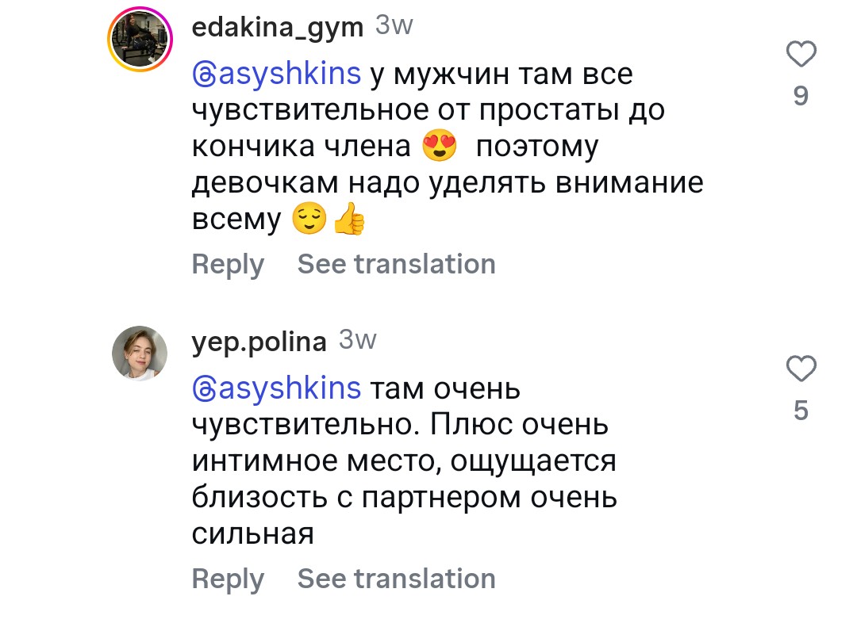
Task: See translation of edakina_gym's comment
Action: 396,264
